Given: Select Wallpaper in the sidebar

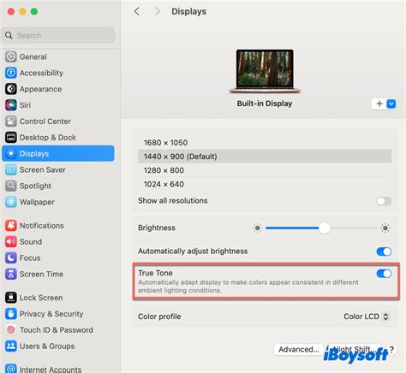Looking at the screenshot, I should 58,202.
